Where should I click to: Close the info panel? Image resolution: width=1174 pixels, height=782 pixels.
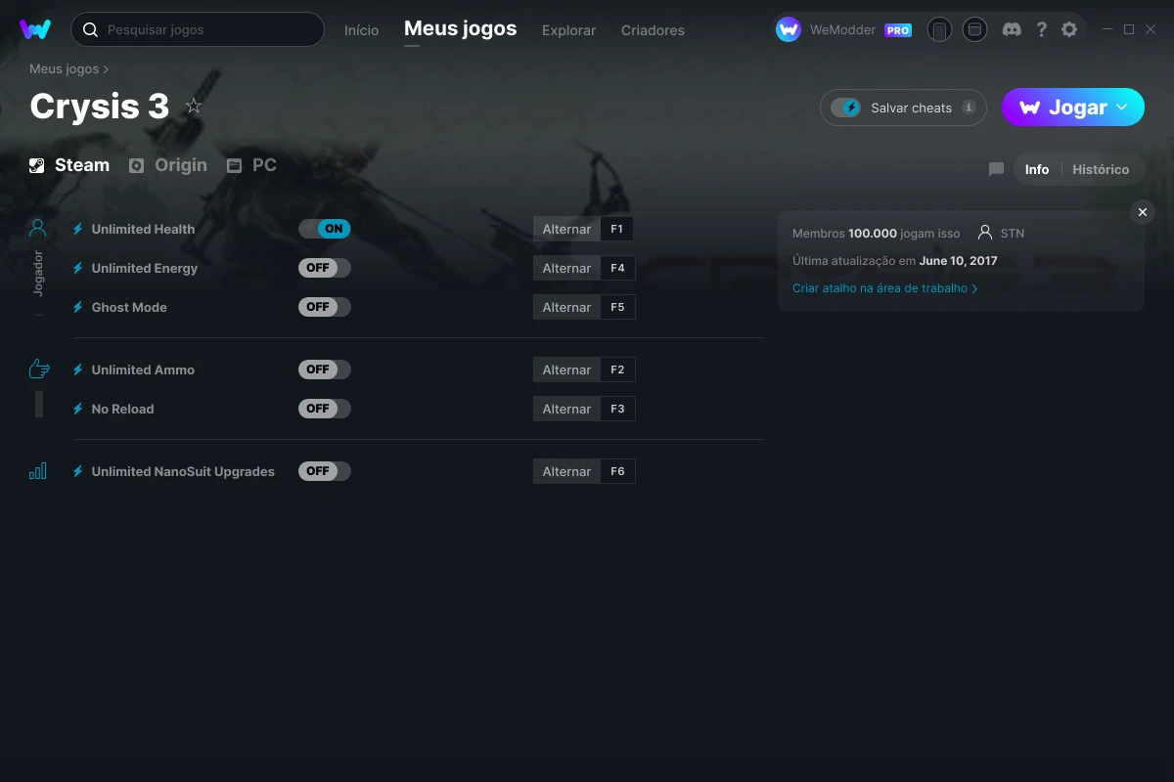click(1143, 212)
